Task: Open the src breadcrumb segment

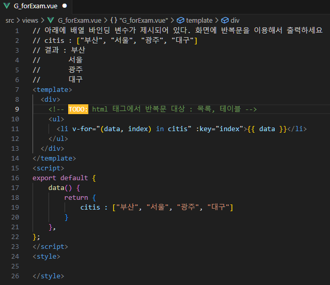Action: point(10,21)
